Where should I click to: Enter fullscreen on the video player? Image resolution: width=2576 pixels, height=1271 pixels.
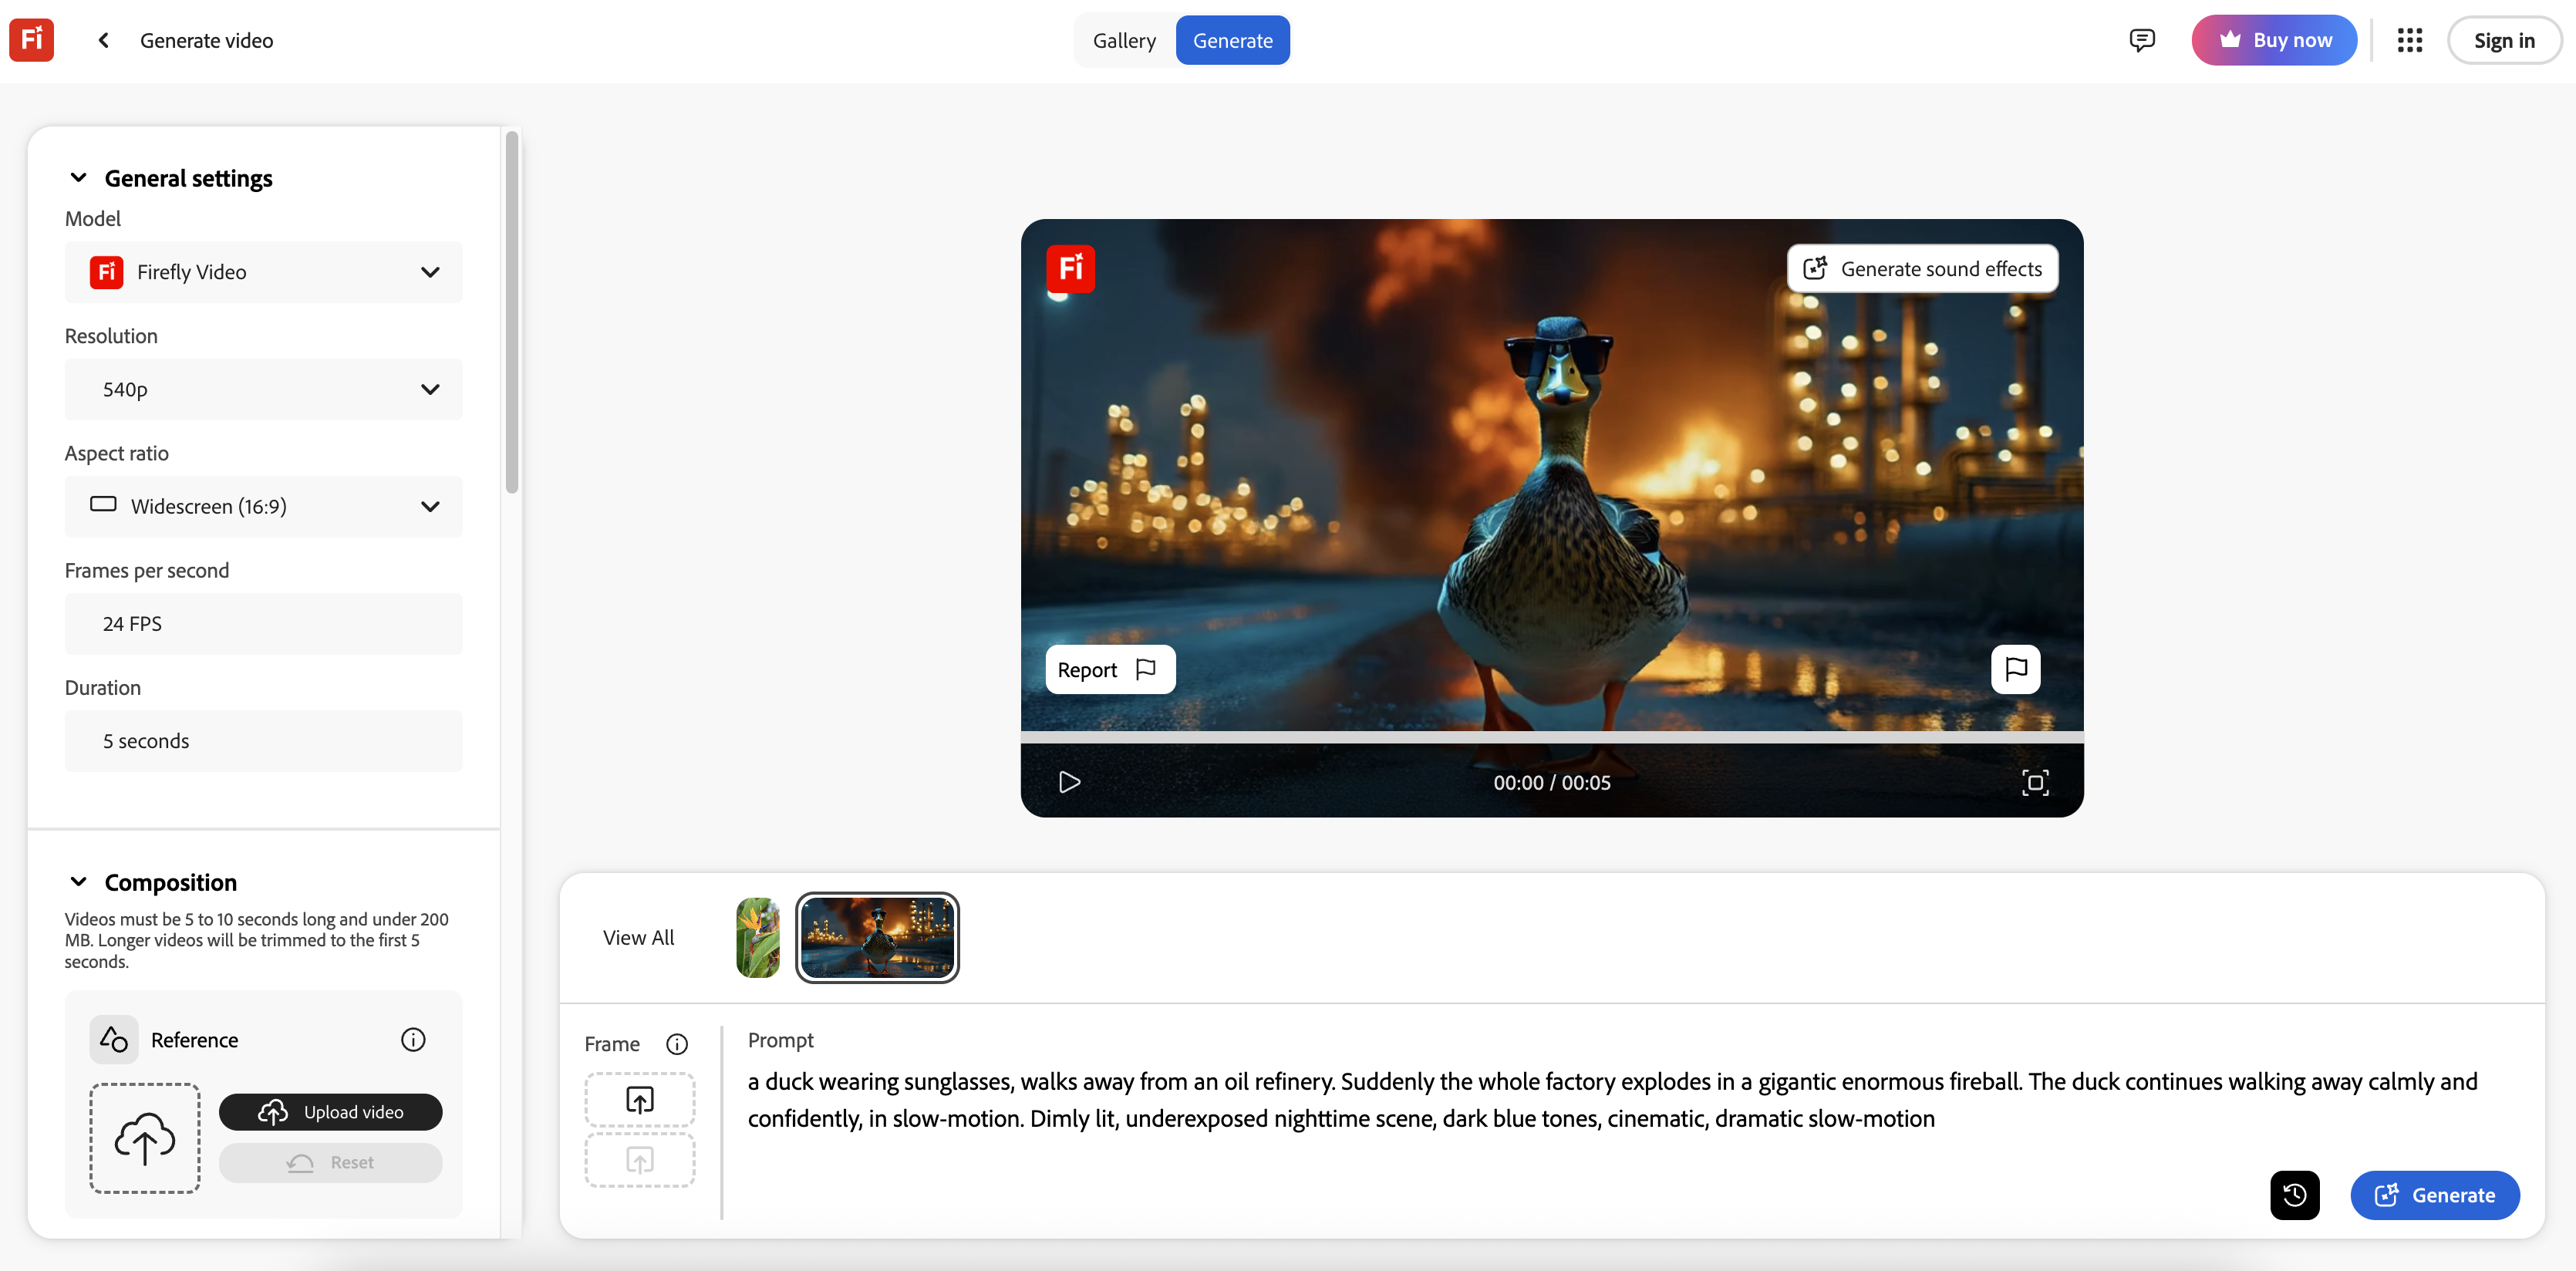[x=2037, y=782]
